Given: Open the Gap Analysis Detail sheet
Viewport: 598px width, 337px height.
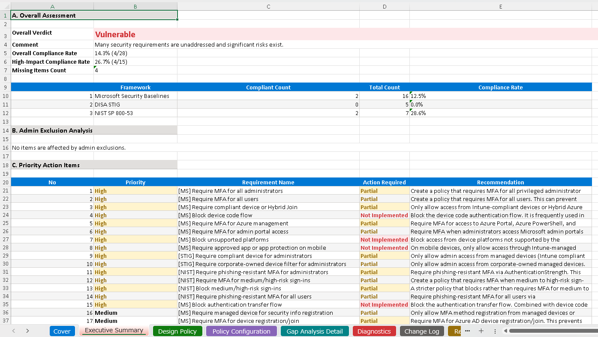Looking at the screenshot, I should tap(315, 331).
